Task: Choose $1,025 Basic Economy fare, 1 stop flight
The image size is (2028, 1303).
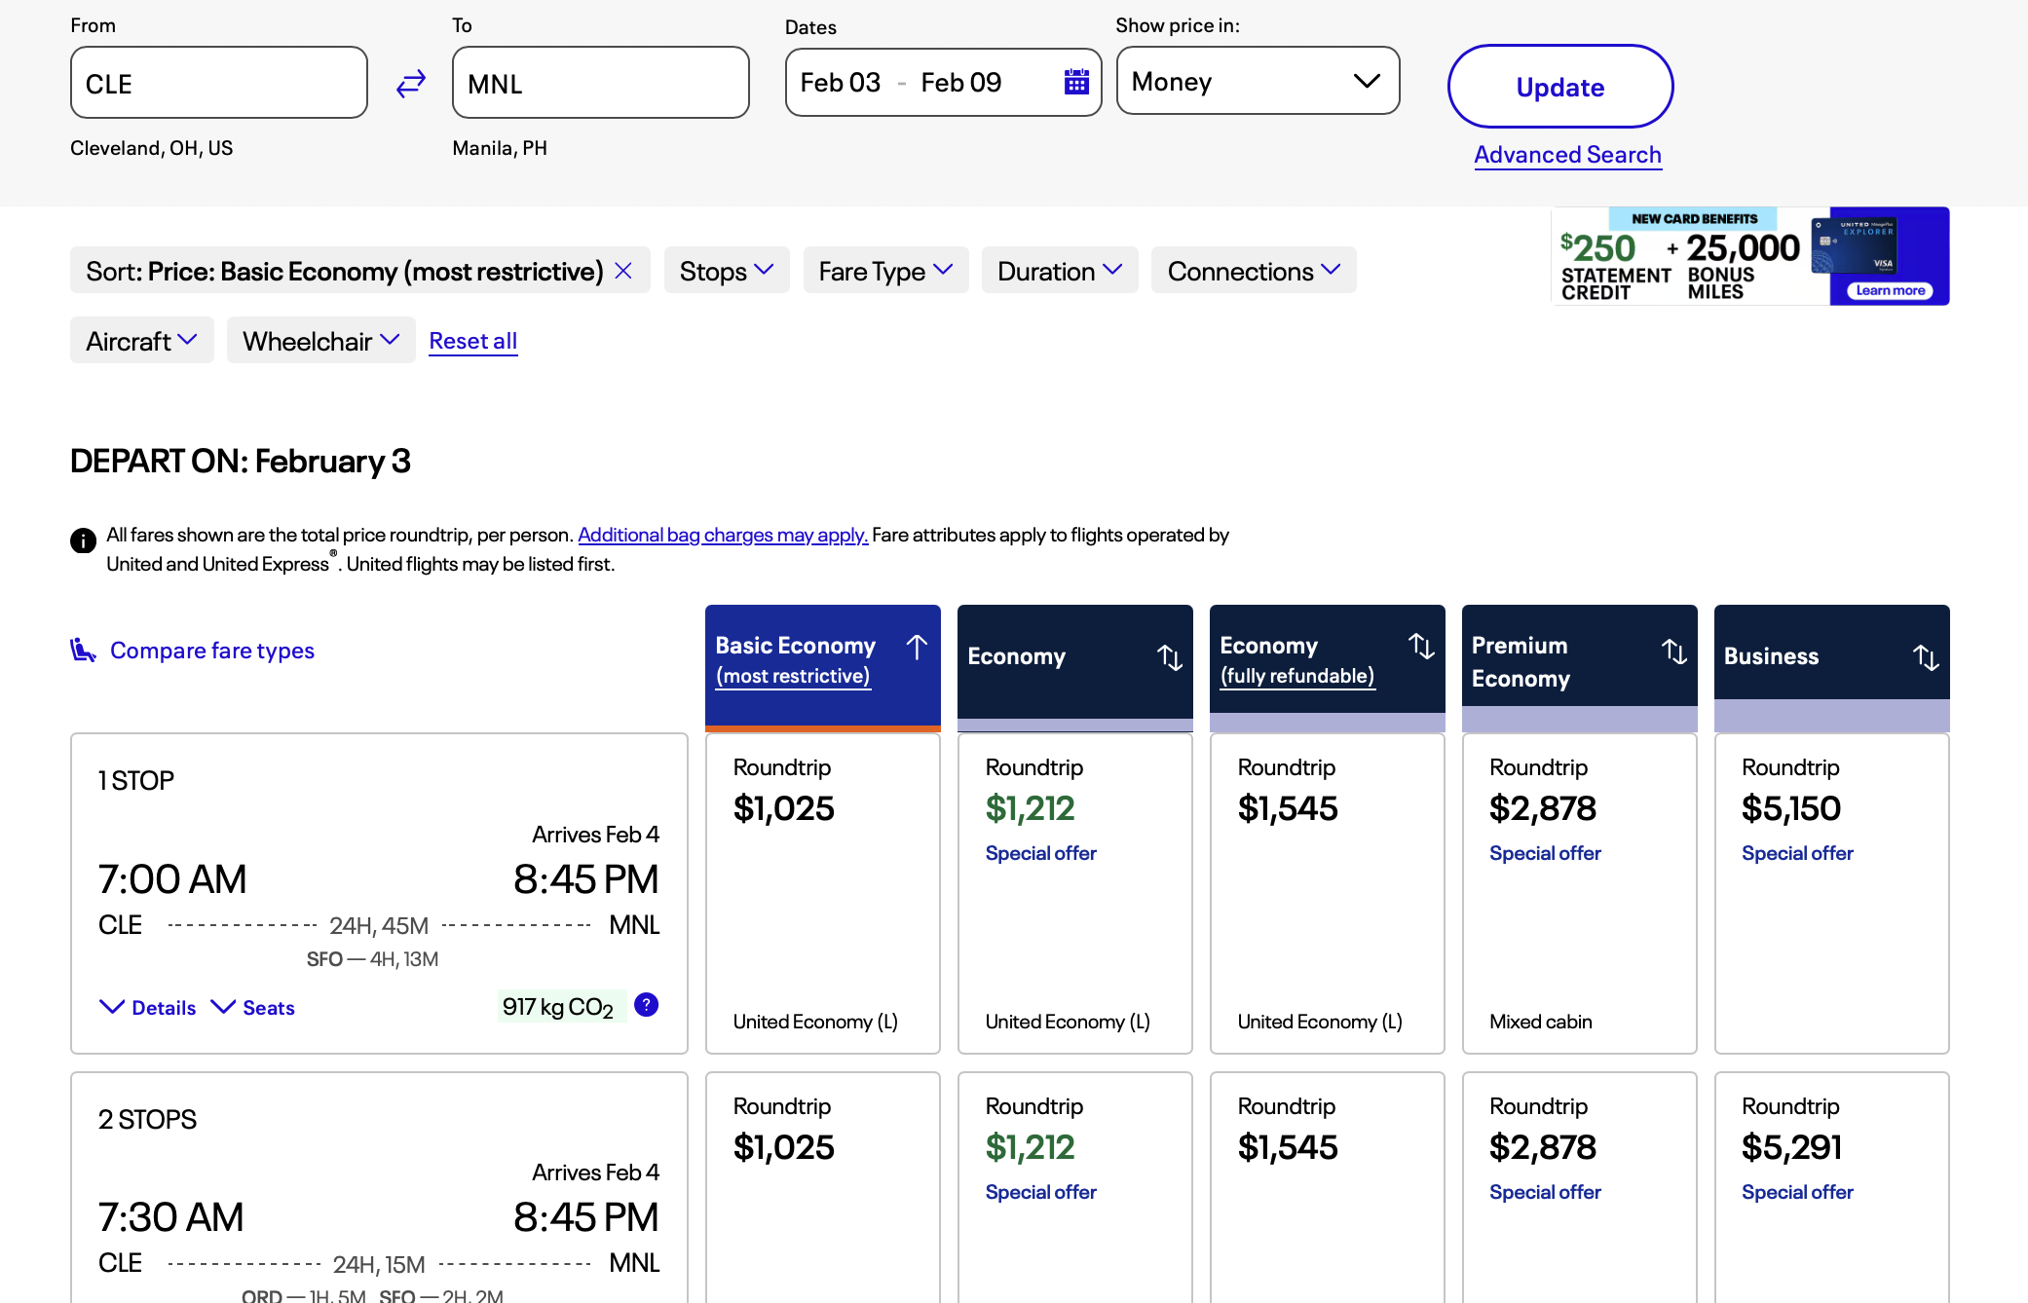Action: point(822,893)
